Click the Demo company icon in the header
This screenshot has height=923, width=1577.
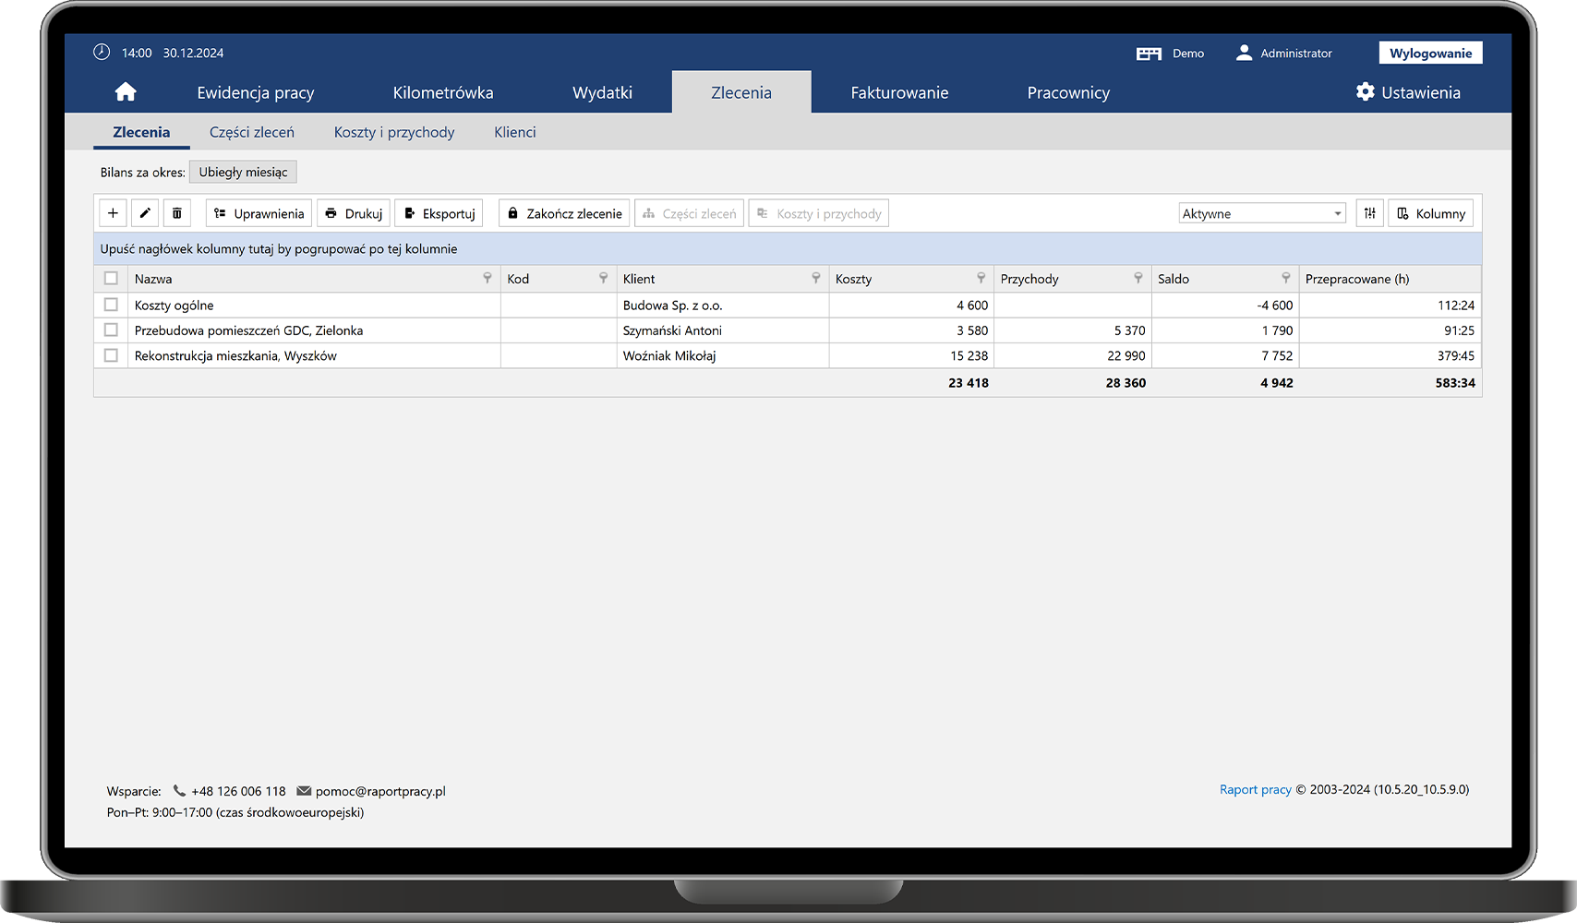coord(1148,54)
